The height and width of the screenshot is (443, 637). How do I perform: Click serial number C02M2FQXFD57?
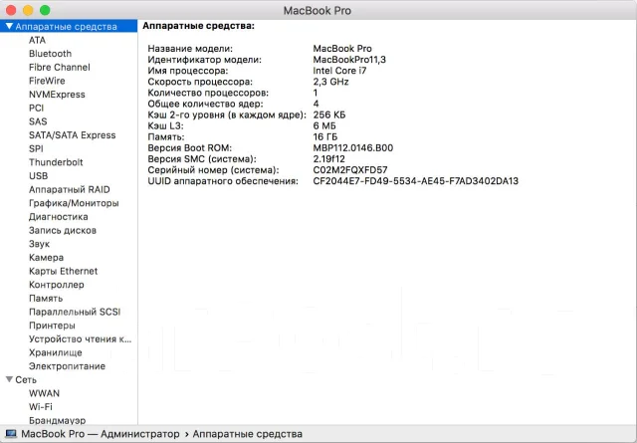[x=349, y=170]
